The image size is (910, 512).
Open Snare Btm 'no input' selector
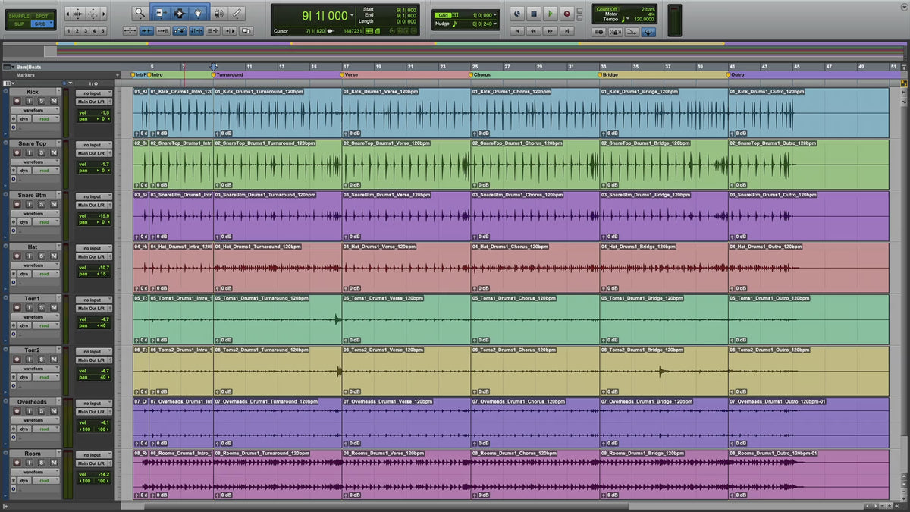[x=93, y=196]
